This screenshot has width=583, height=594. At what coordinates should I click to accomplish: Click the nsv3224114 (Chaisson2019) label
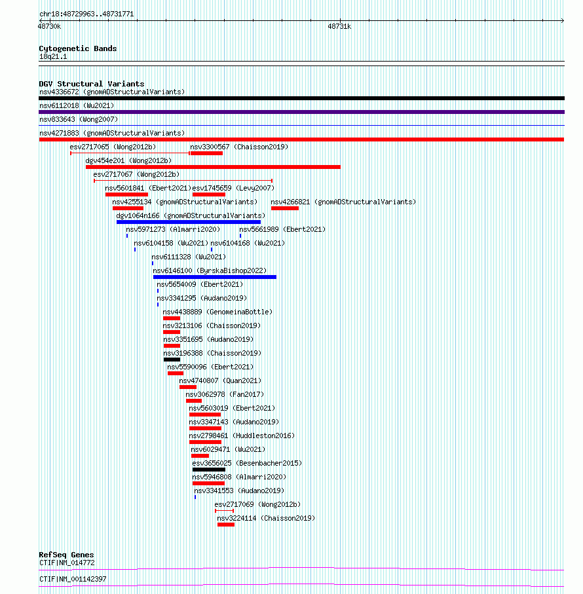(x=266, y=519)
